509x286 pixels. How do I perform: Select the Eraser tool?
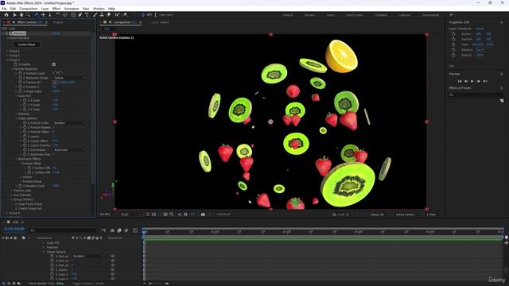tap(109, 15)
